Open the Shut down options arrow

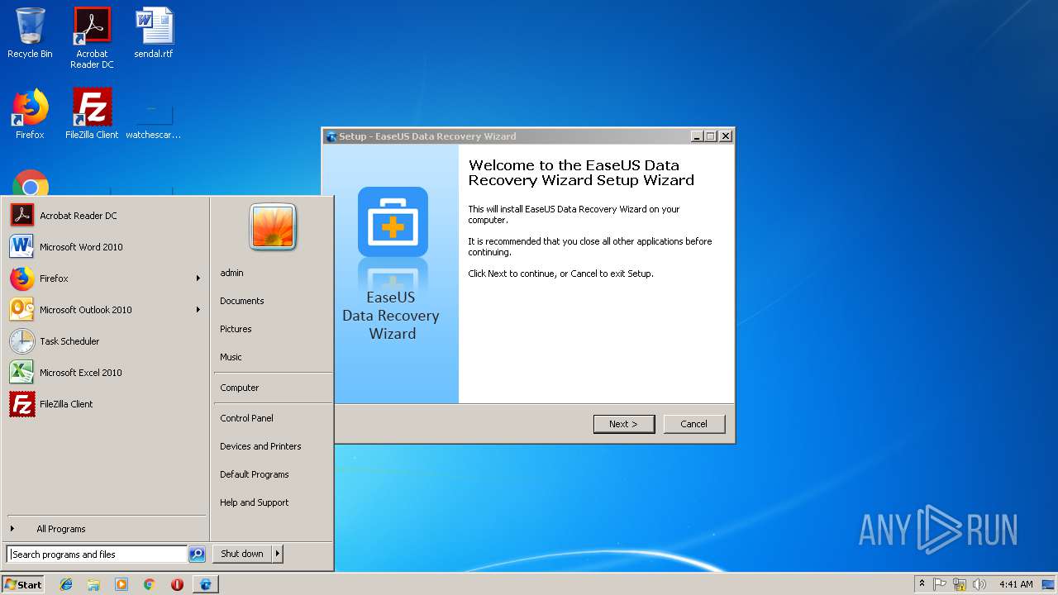[x=278, y=554]
